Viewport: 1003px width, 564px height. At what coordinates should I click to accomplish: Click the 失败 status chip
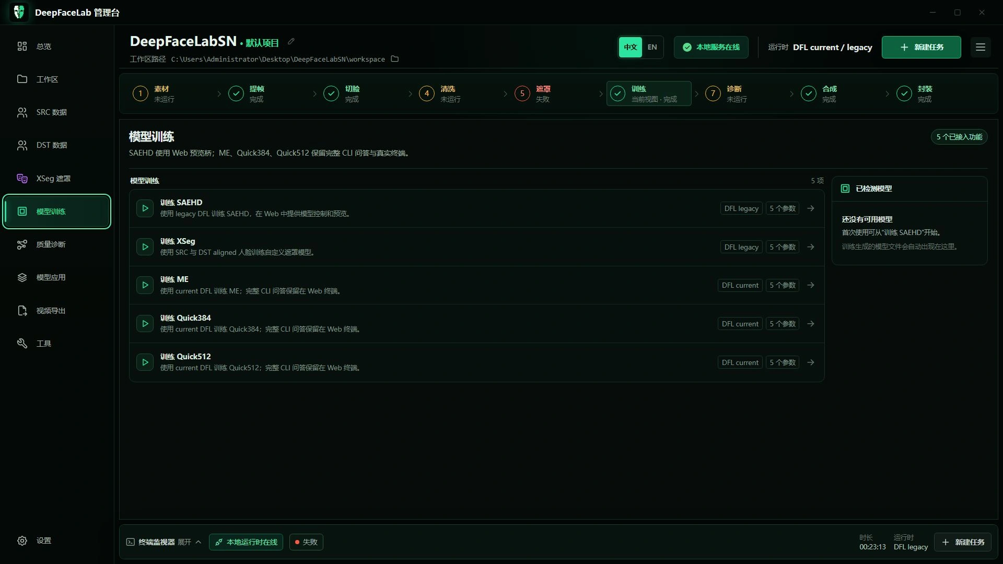pos(306,542)
